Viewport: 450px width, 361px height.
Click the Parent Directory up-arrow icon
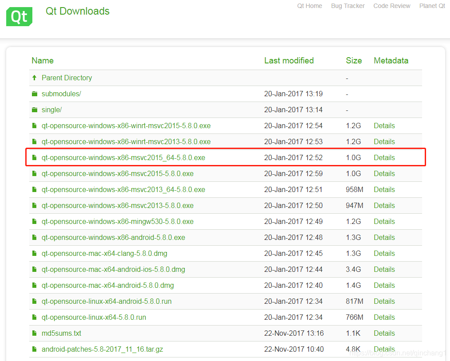point(35,78)
